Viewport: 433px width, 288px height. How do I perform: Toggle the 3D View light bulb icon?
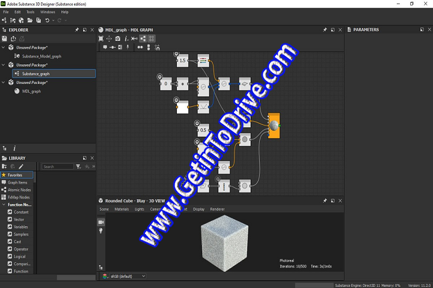click(x=101, y=230)
